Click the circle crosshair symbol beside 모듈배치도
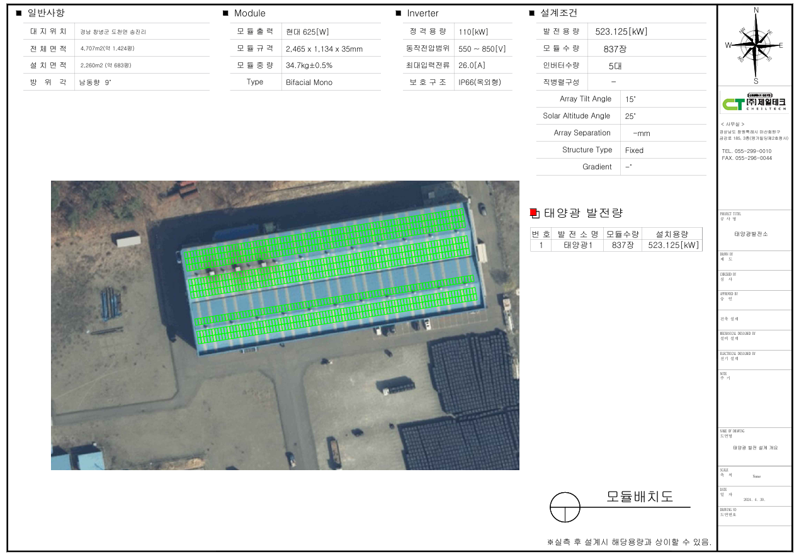This screenshot has height=557, width=799. click(565, 507)
